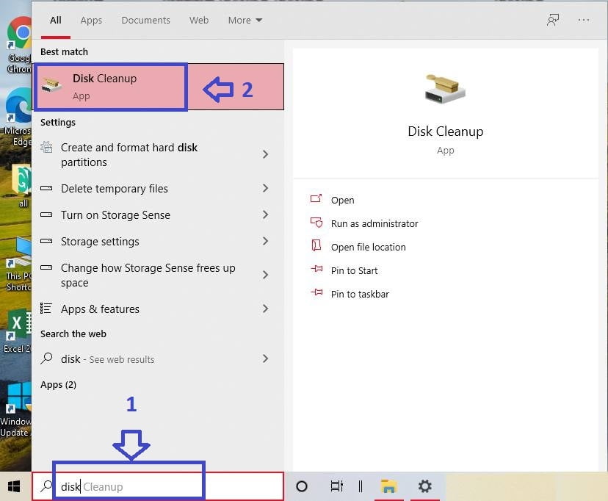Screen dimensions: 608x501
Task: Open File Explorer from the taskbar
Action: 389,486
